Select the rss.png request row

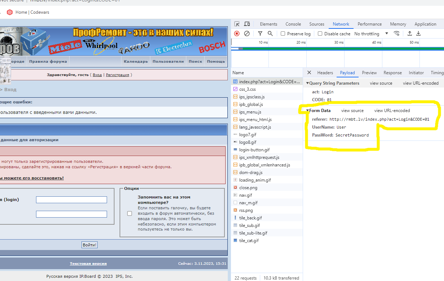[x=267, y=210]
